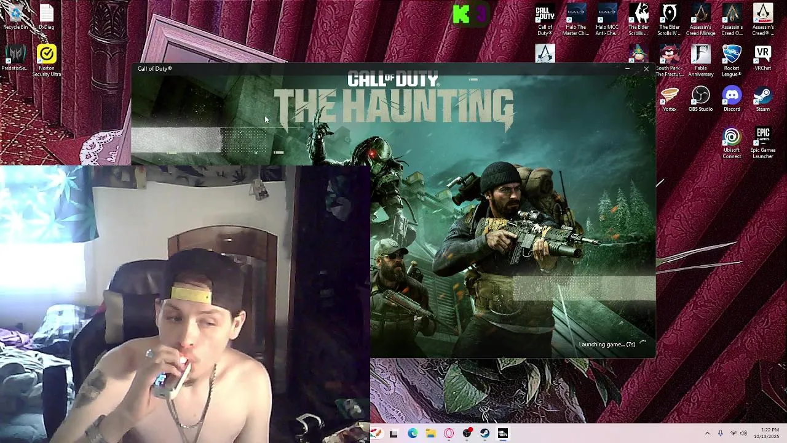Viewport: 787px width, 443px height.
Task: Open File Explorer from the taskbar
Action: (x=430, y=433)
